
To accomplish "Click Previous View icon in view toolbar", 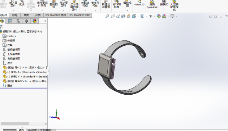I will point(118,16).
